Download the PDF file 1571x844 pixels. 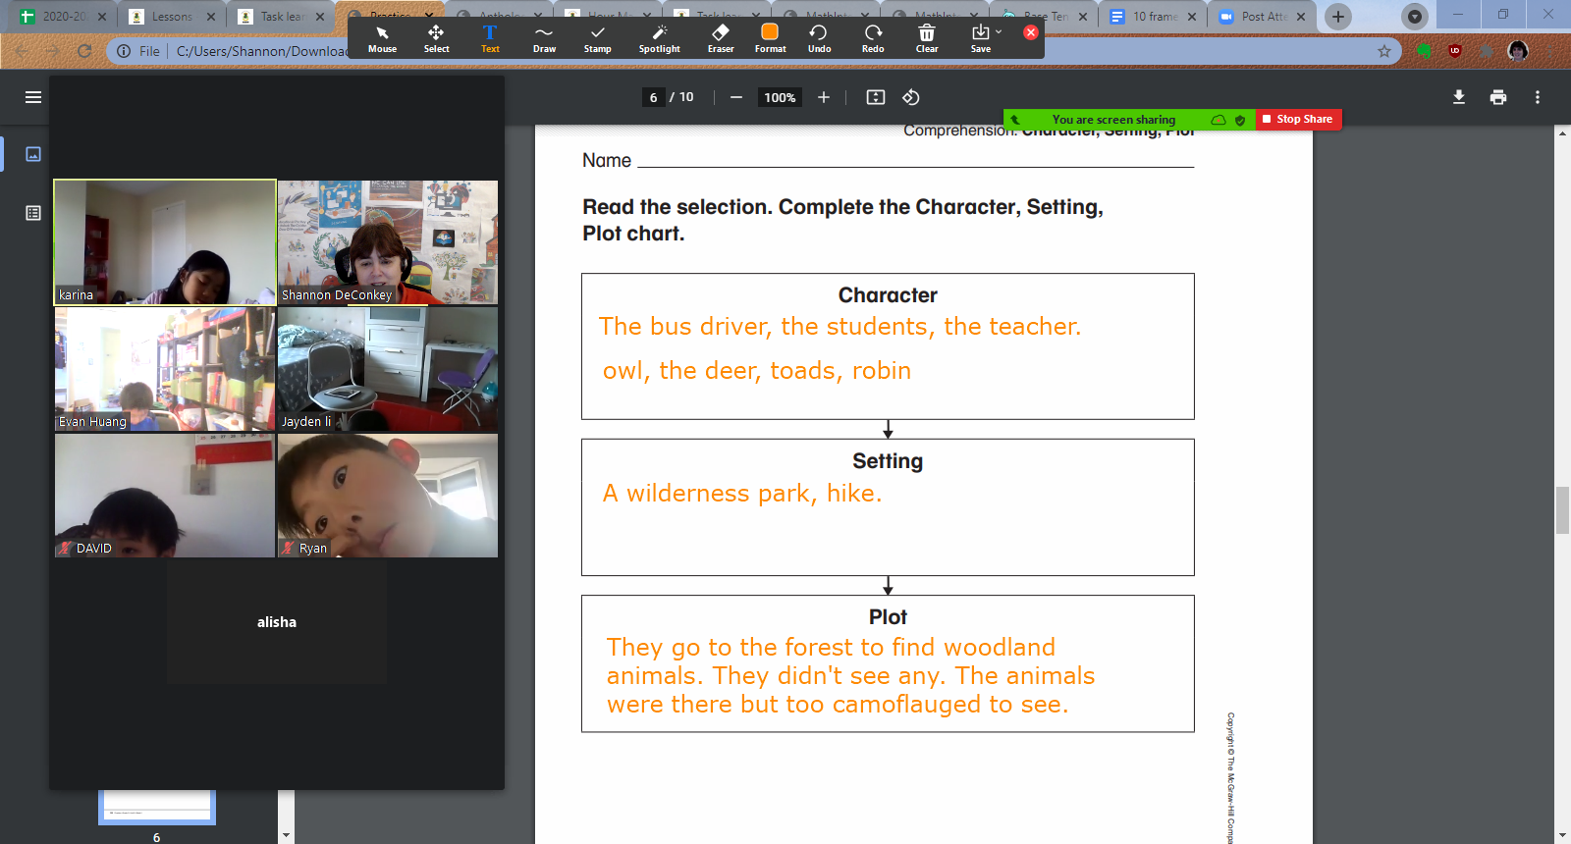tap(1459, 97)
